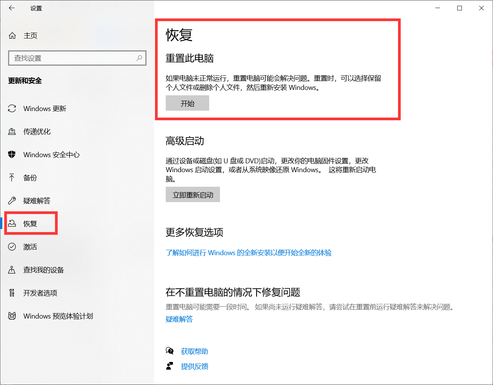Click the 备份 upload arrow icon
The width and height of the screenshot is (493, 385).
(x=12, y=178)
